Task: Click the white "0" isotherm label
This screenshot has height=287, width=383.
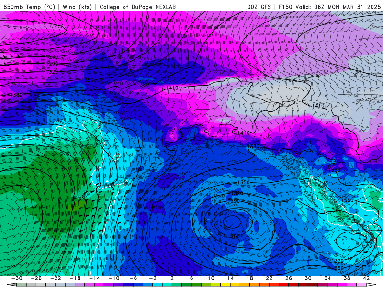Action: point(65,127)
